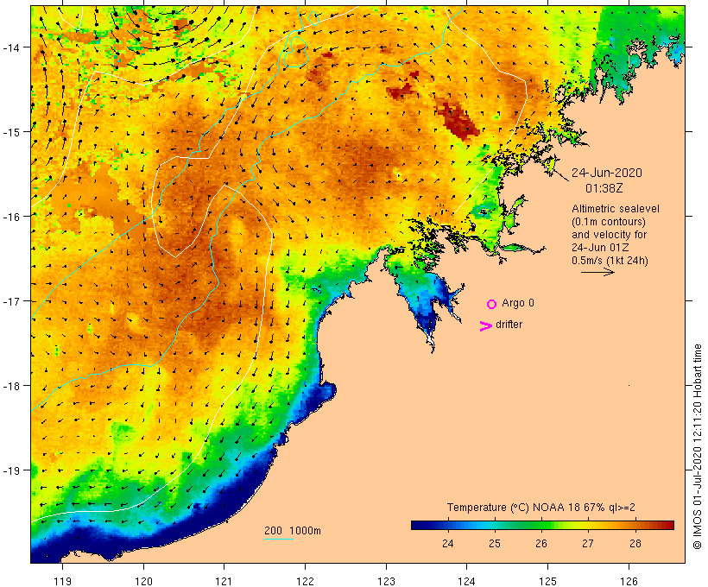Click the '126' longitude axis label
This screenshot has height=587, width=708.
point(629,581)
